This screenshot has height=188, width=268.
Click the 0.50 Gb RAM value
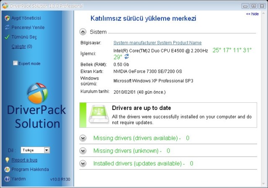[121, 65]
